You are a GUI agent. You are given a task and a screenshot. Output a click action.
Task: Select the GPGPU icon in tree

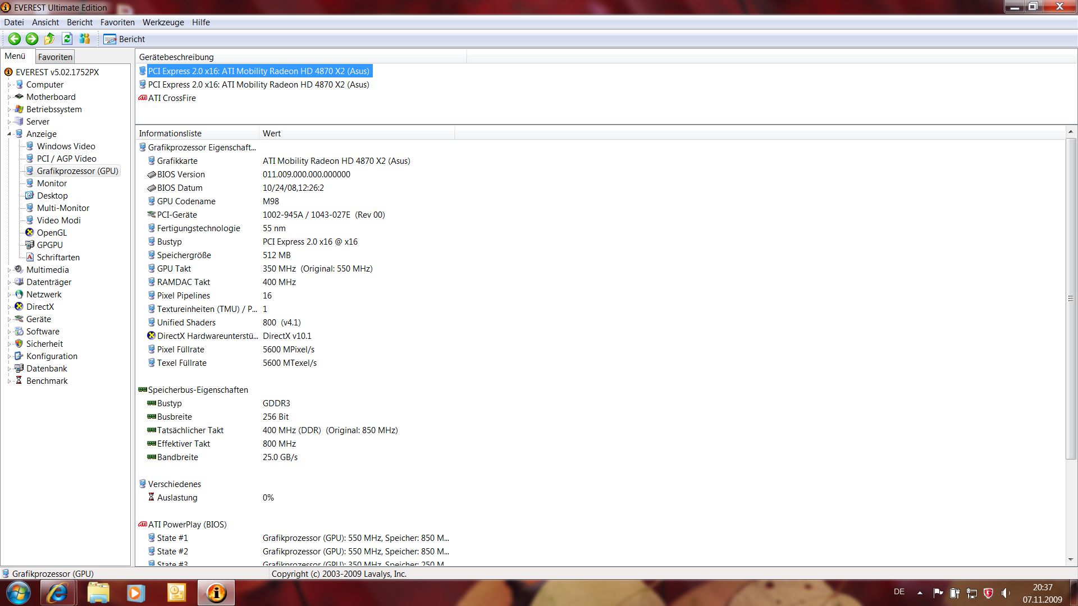tap(30, 245)
